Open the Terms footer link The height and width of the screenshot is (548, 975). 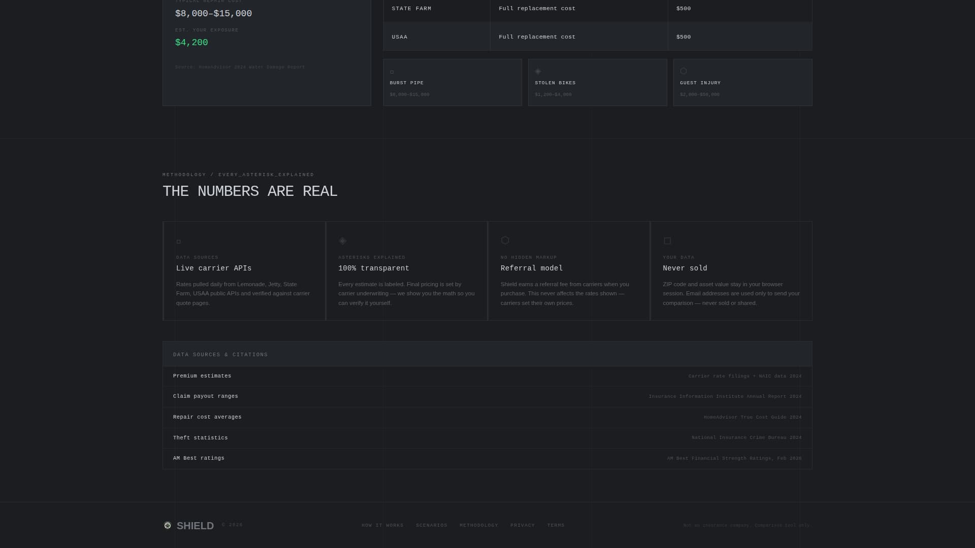coord(556,526)
